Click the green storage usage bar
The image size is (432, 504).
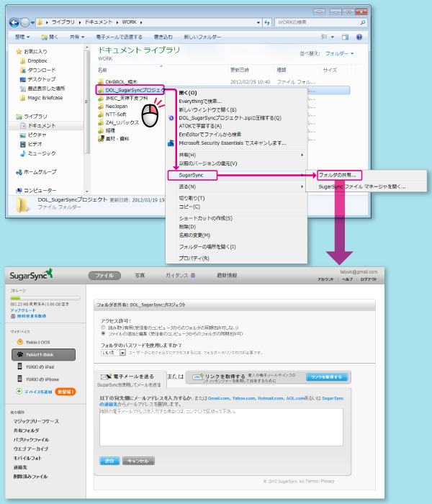[x=45, y=298]
